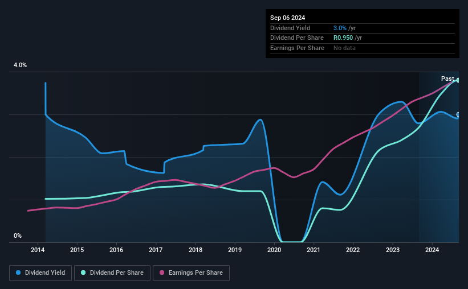Click the teal Dividend Per Share legend dot
The width and height of the screenshot is (468, 289).
tap(83, 273)
